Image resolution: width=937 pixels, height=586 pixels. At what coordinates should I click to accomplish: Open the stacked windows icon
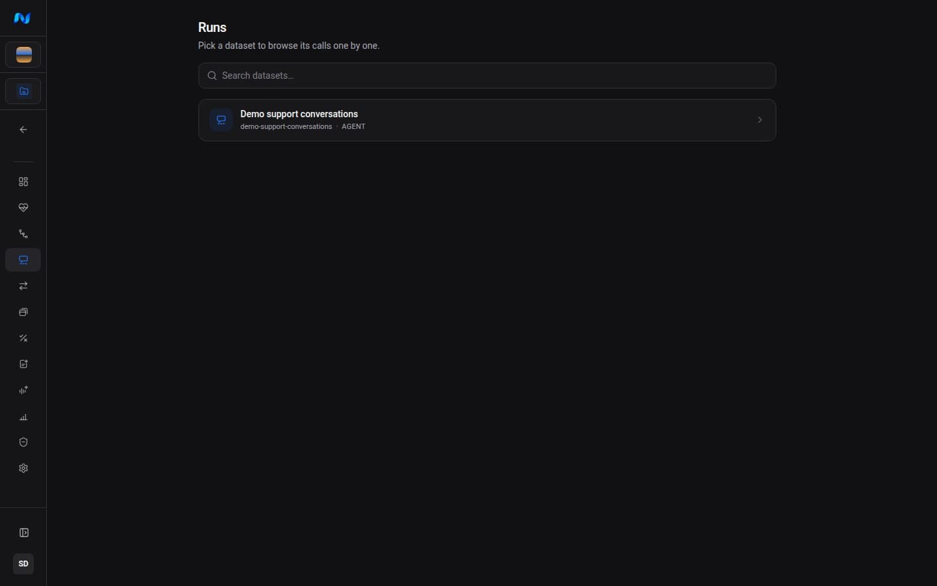click(23, 312)
